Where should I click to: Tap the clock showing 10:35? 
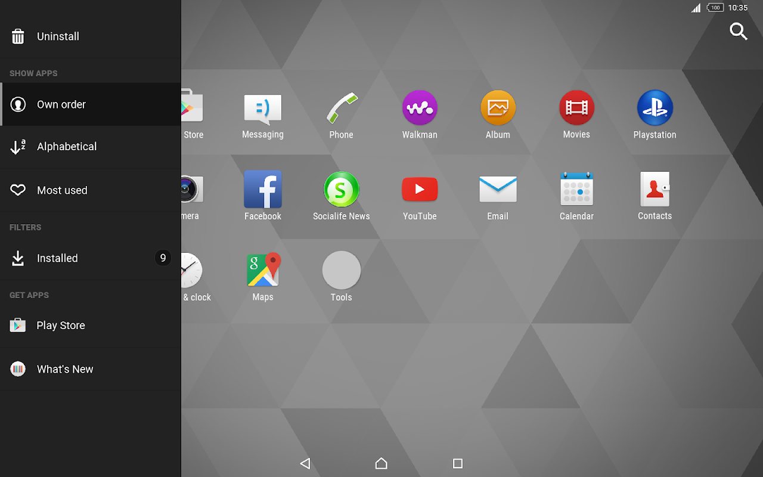738,8
